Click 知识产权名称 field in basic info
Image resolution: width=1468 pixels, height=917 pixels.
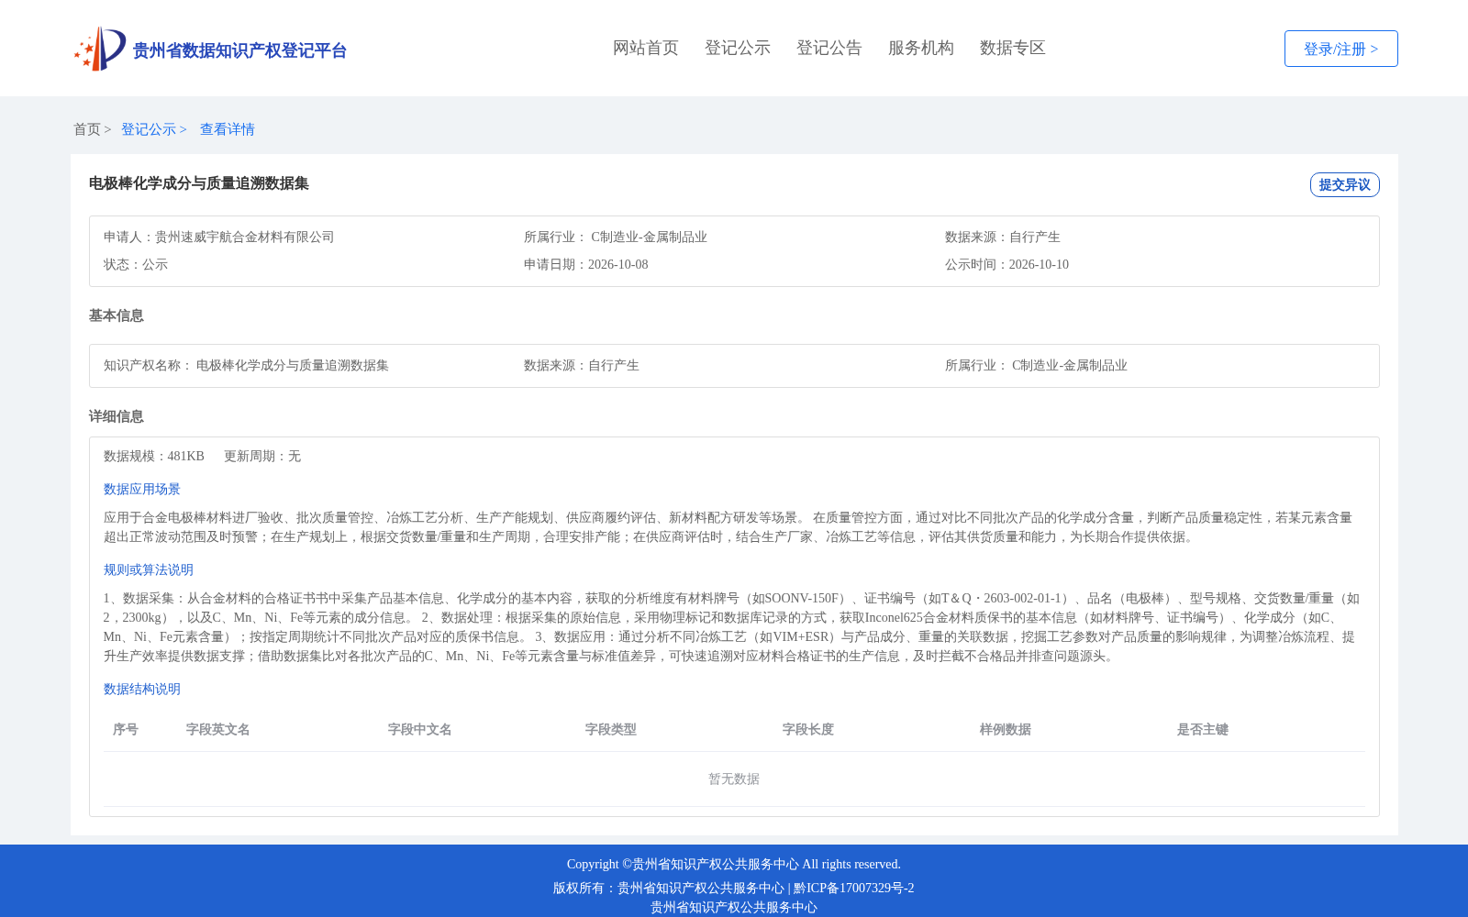[246, 365]
